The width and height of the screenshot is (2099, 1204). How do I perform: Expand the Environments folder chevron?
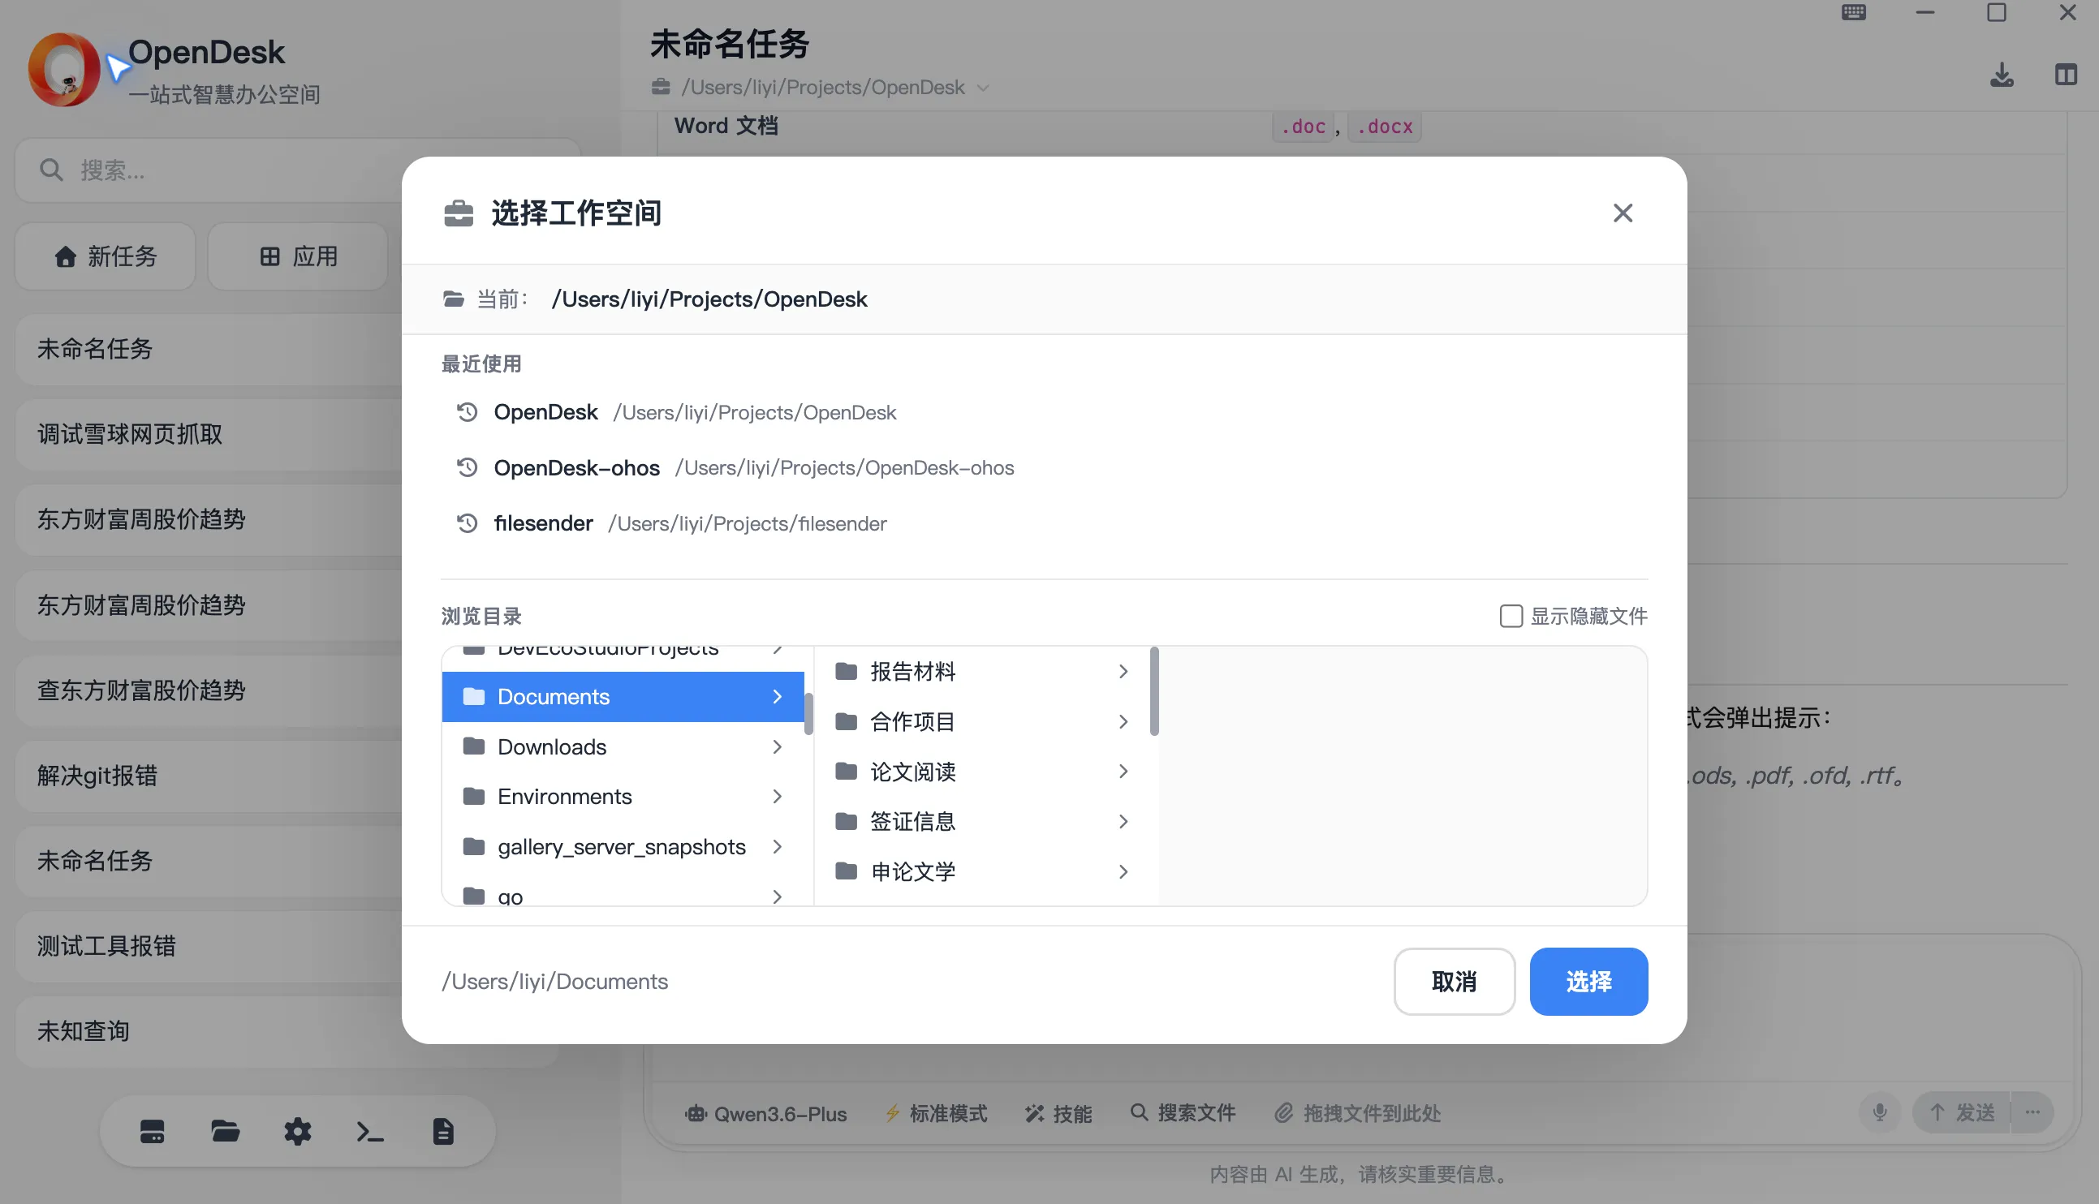tap(778, 797)
